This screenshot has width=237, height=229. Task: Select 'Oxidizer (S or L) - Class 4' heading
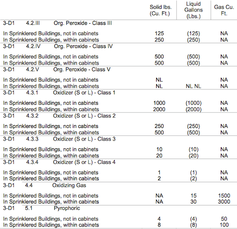coord(84,162)
